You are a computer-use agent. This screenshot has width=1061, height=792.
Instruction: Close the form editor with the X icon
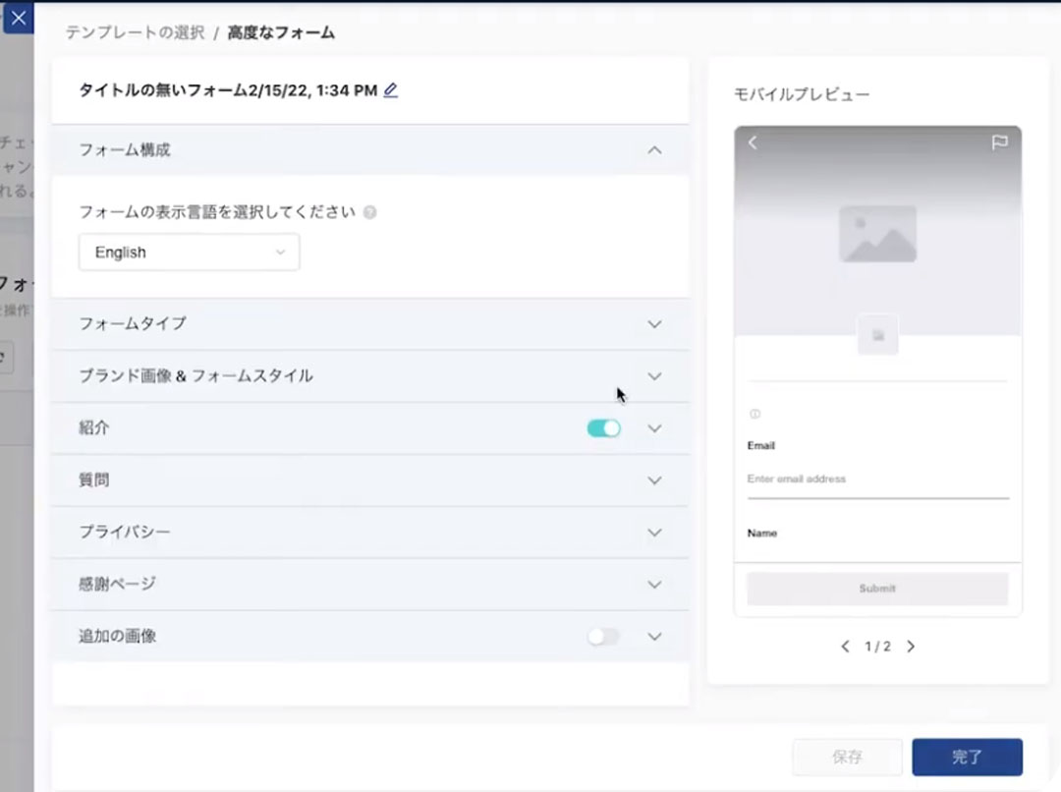[x=18, y=17]
